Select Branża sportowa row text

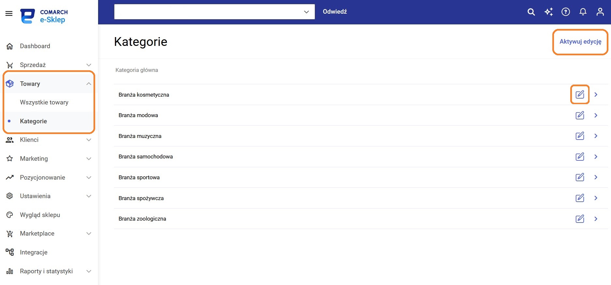139,177
